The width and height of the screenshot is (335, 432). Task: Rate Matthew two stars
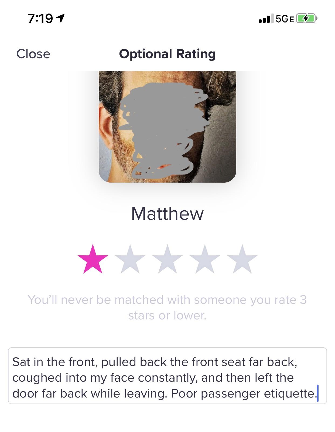(x=130, y=259)
